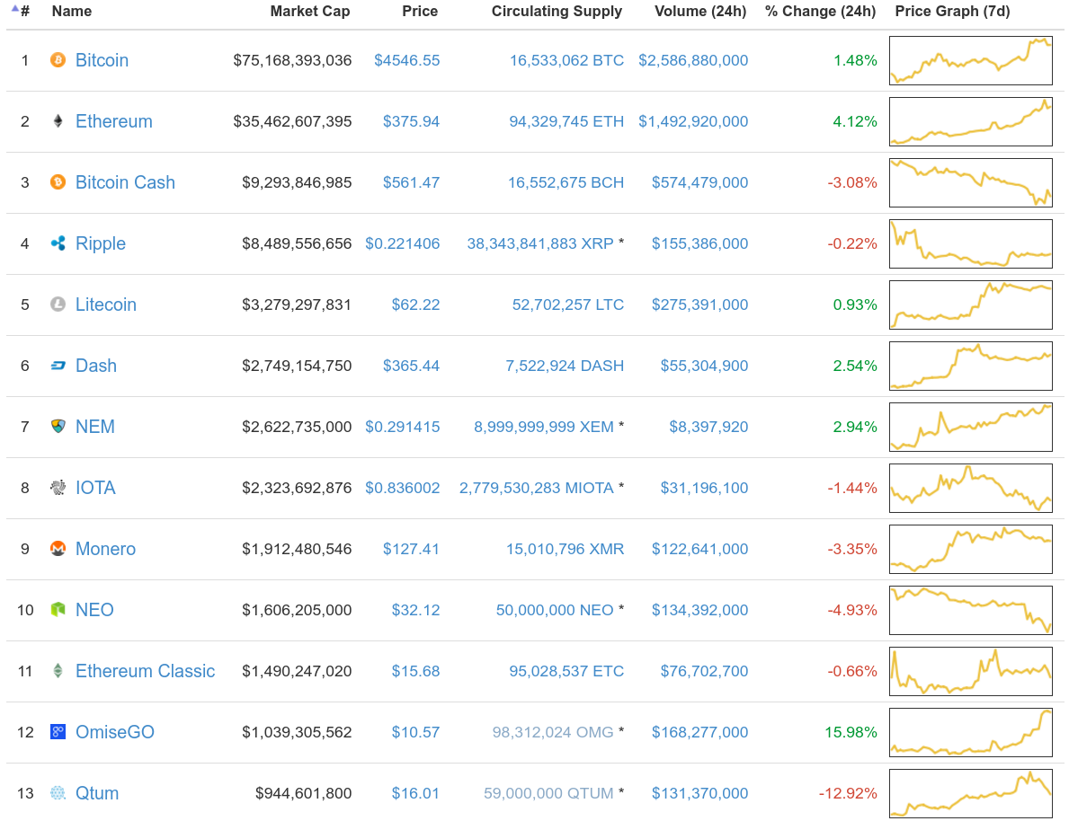The height and width of the screenshot is (821, 1069).
Task: Click Qtum supply 59,000,000 QTUM
Action: (x=548, y=792)
